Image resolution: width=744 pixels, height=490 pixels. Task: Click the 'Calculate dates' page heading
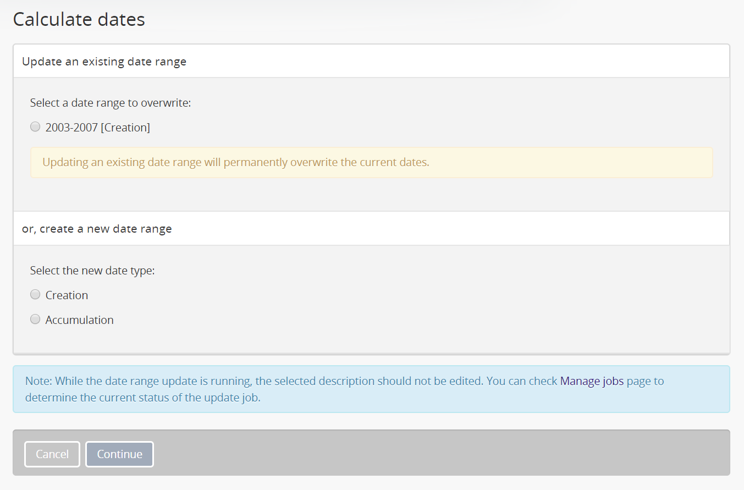pos(79,19)
